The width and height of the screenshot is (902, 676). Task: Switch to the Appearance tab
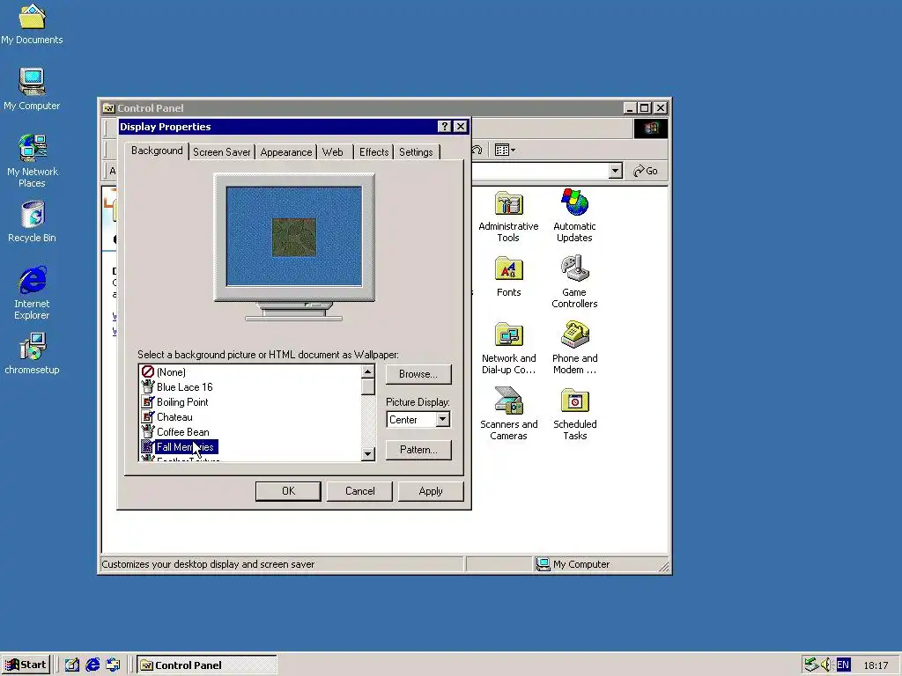pyautogui.click(x=286, y=152)
